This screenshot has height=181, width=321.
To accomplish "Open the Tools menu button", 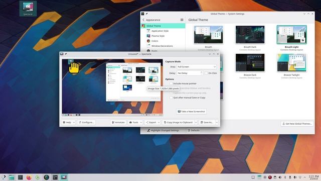I will [135, 122].
